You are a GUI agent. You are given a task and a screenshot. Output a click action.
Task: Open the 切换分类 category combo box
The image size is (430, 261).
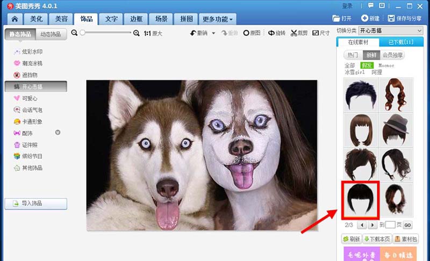tap(391, 31)
